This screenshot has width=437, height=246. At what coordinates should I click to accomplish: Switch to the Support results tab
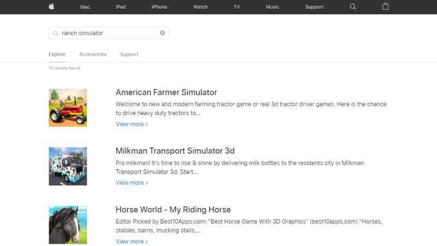point(129,54)
